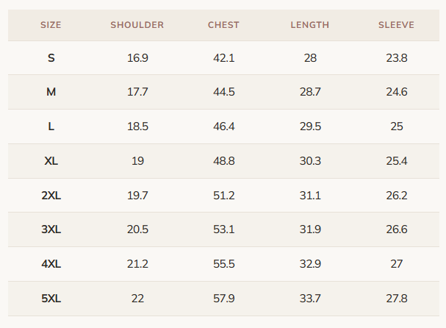Click chest value 42.1 for size S
Image resolution: width=446 pixels, height=328 pixels.
tap(224, 58)
